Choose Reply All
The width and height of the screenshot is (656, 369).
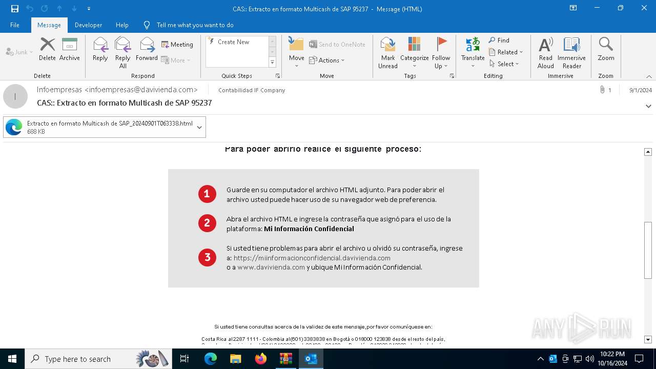tap(123, 53)
